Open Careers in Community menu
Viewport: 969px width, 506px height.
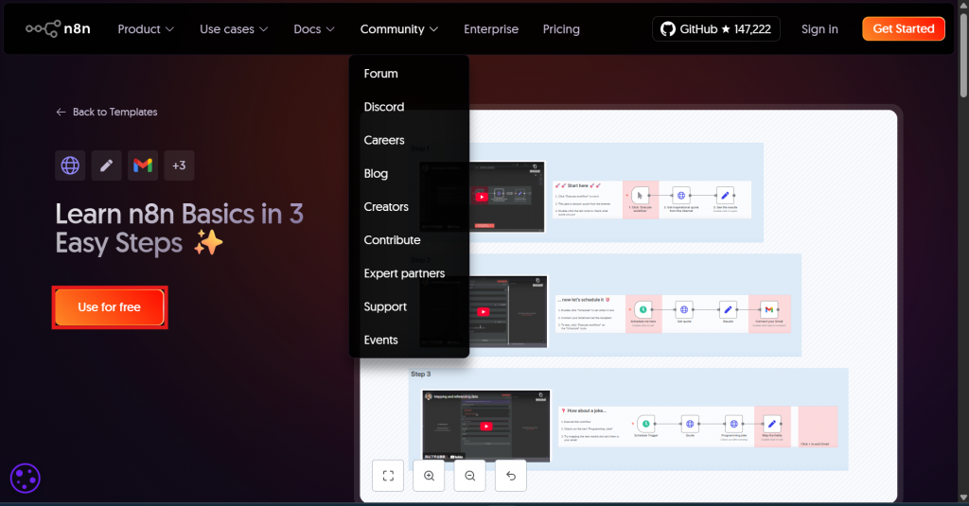(x=384, y=140)
